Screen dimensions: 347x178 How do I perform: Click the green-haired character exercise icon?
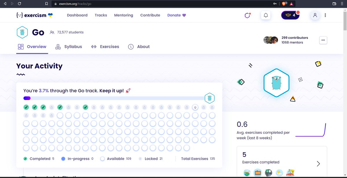coord(268,173)
